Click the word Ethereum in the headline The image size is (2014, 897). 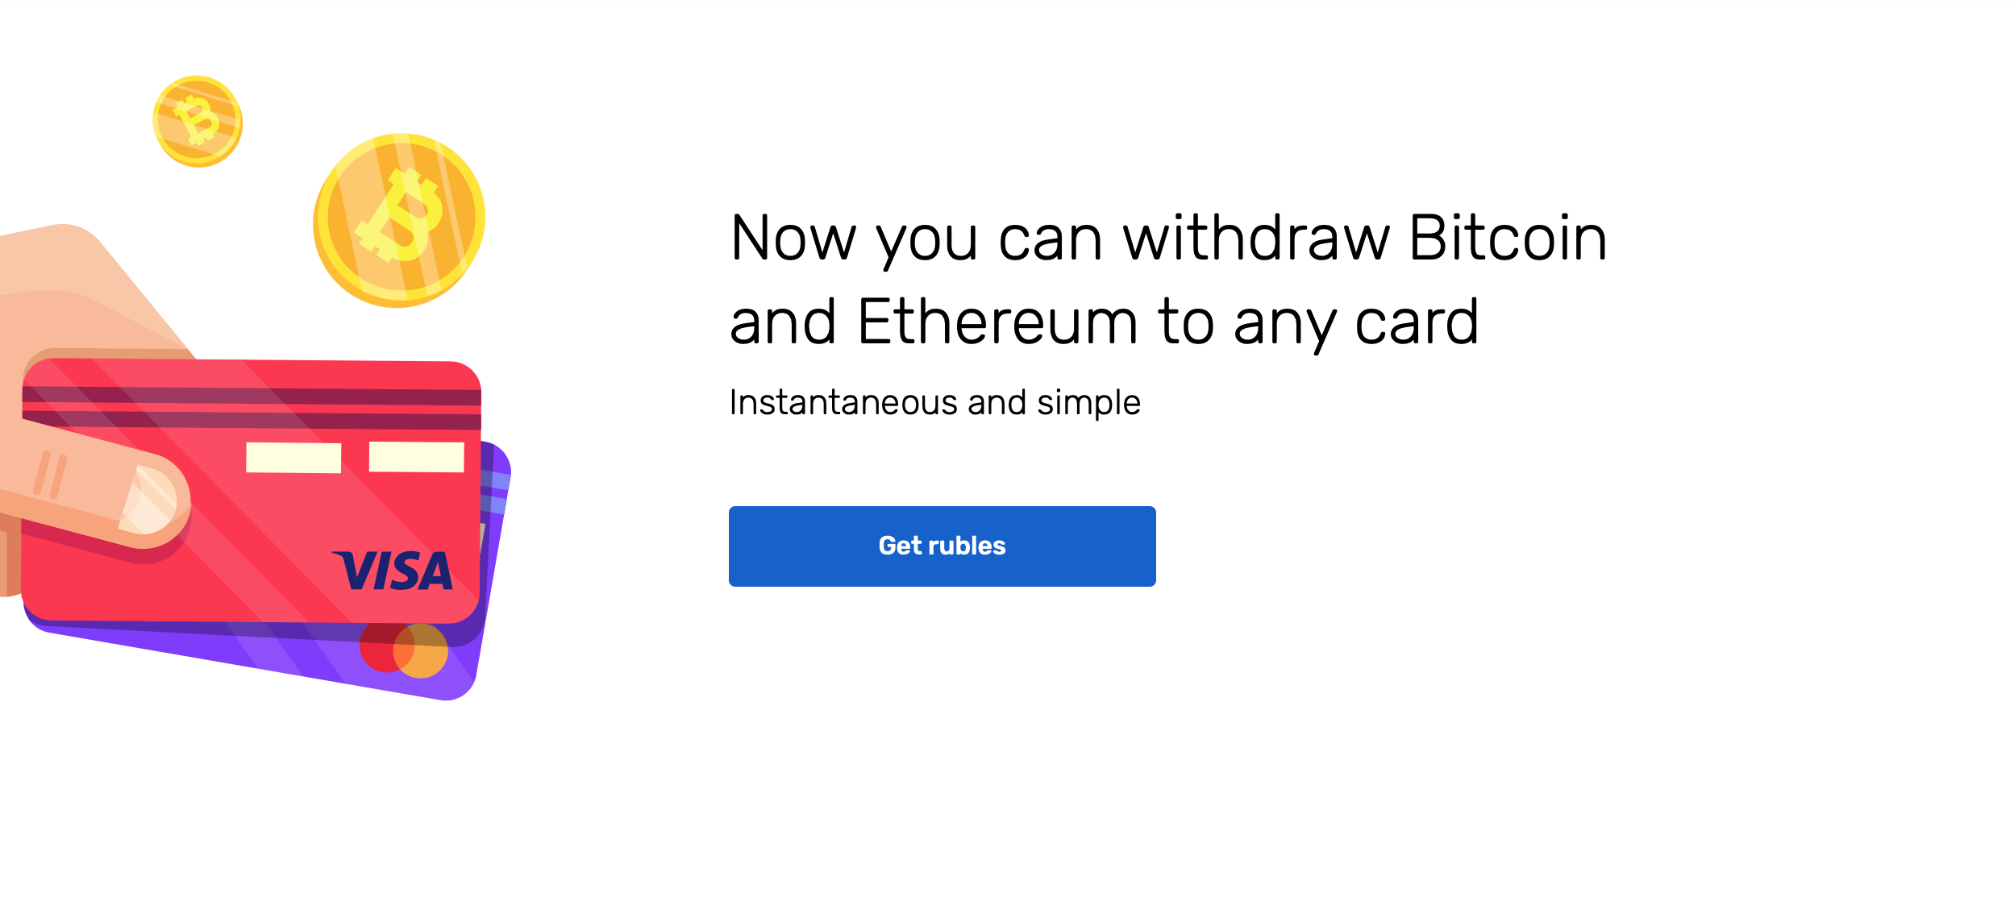point(997,322)
